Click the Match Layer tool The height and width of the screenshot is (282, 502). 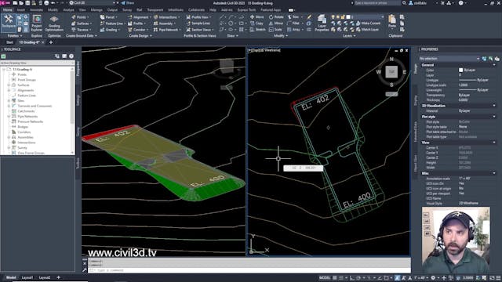(x=367, y=30)
